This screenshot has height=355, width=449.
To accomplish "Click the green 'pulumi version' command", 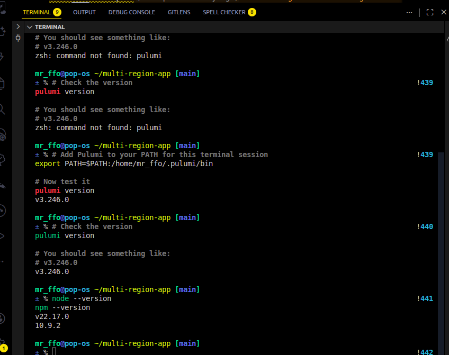I will [x=65, y=236].
